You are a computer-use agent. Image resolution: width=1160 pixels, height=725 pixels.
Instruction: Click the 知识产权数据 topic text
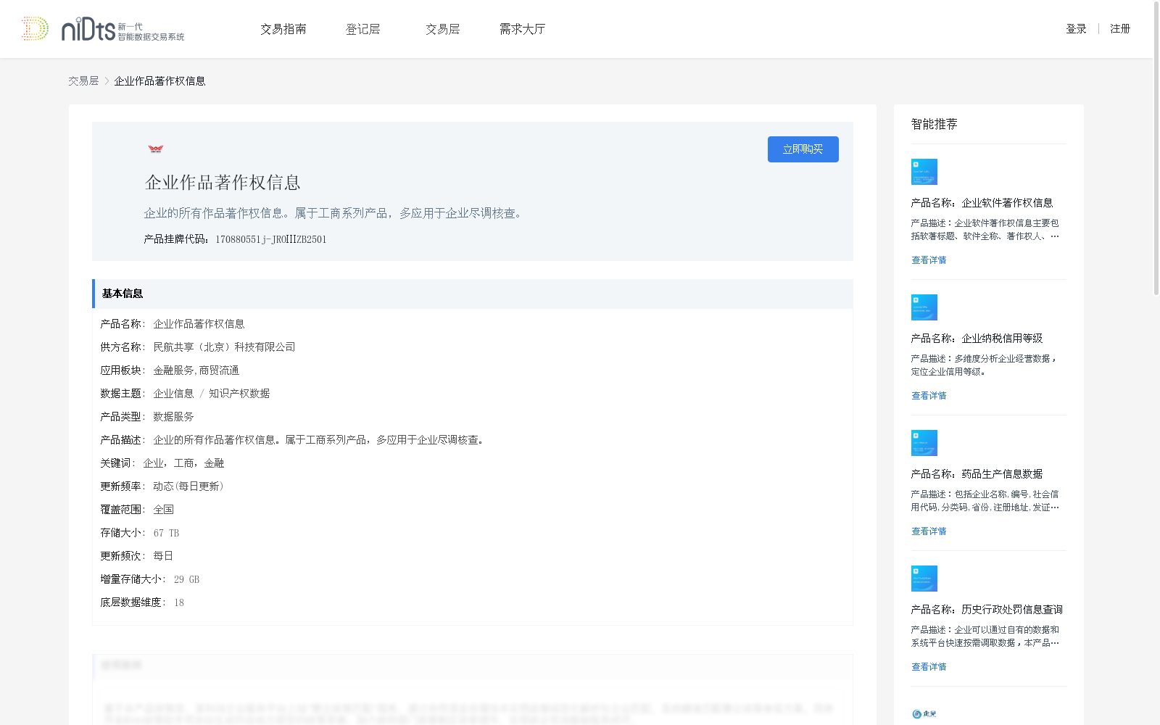click(239, 394)
